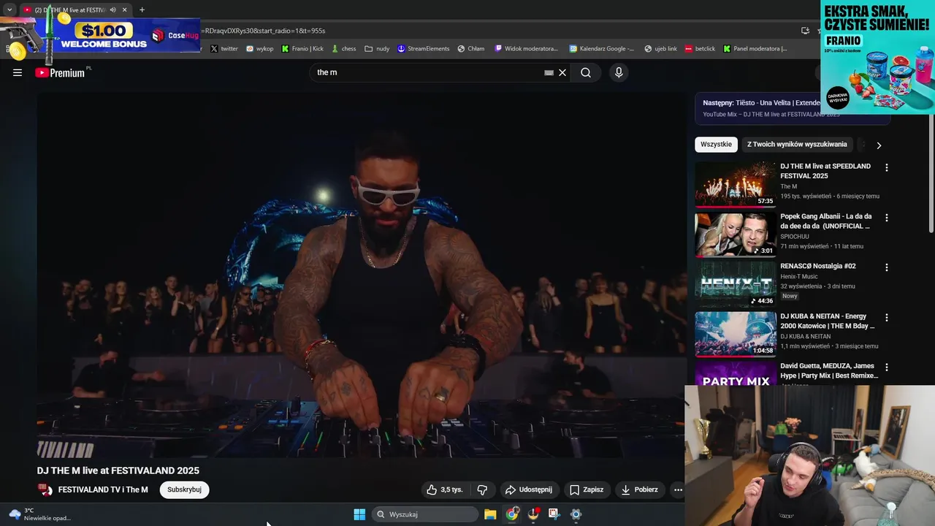Open title DJ THE M live at SPEEDLAND FESTIVAL

tap(825, 171)
